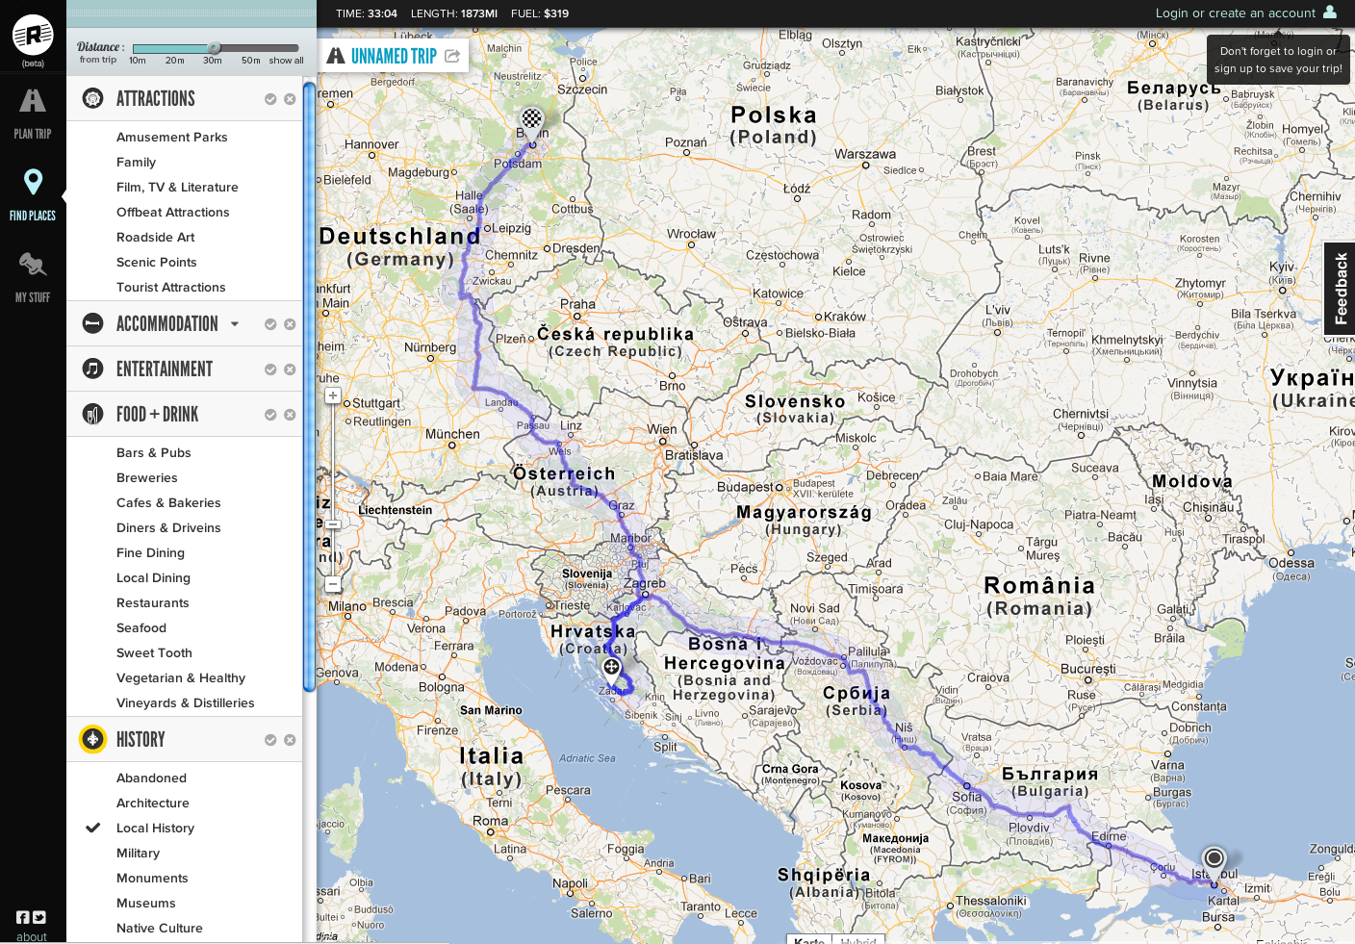The width and height of the screenshot is (1355, 944).
Task: Click the user account icon at top right
Action: 1330,13
